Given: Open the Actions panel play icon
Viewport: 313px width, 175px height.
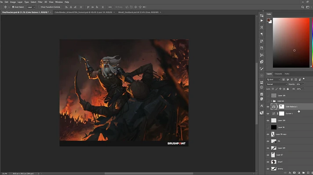Looking at the screenshot, I should point(262,21).
